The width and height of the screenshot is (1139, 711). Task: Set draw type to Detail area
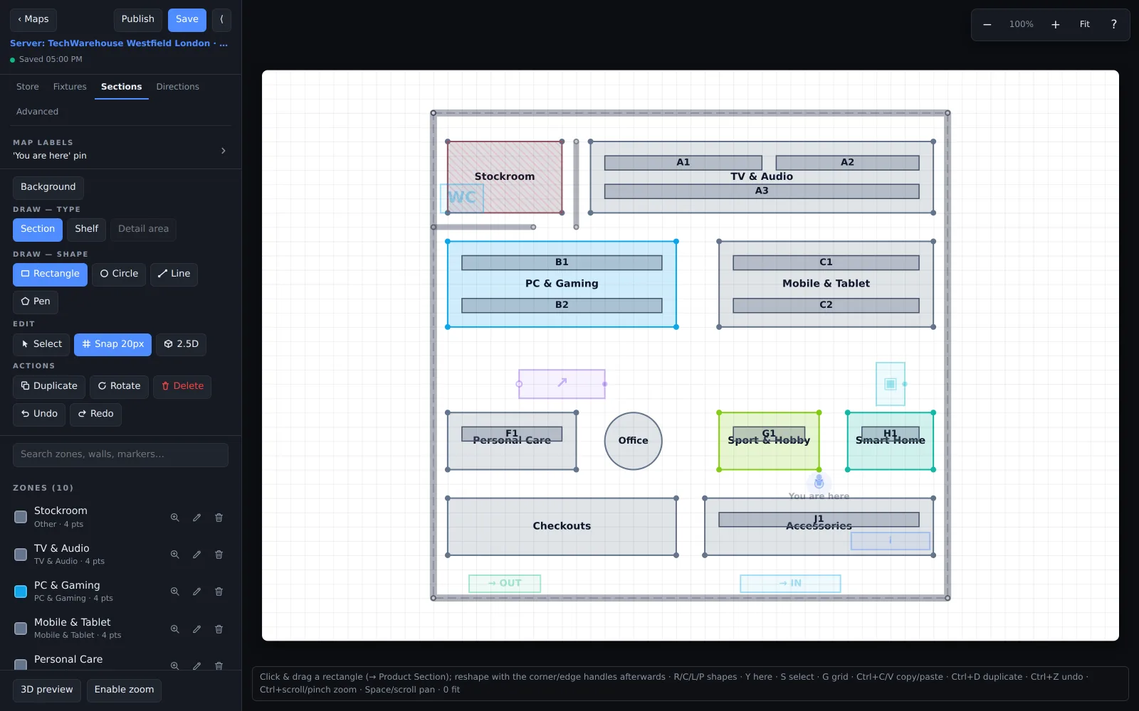coord(143,230)
